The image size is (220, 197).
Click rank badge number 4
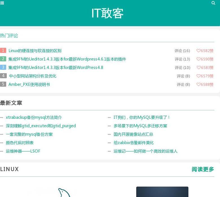pyautogui.click(x=3, y=76)
